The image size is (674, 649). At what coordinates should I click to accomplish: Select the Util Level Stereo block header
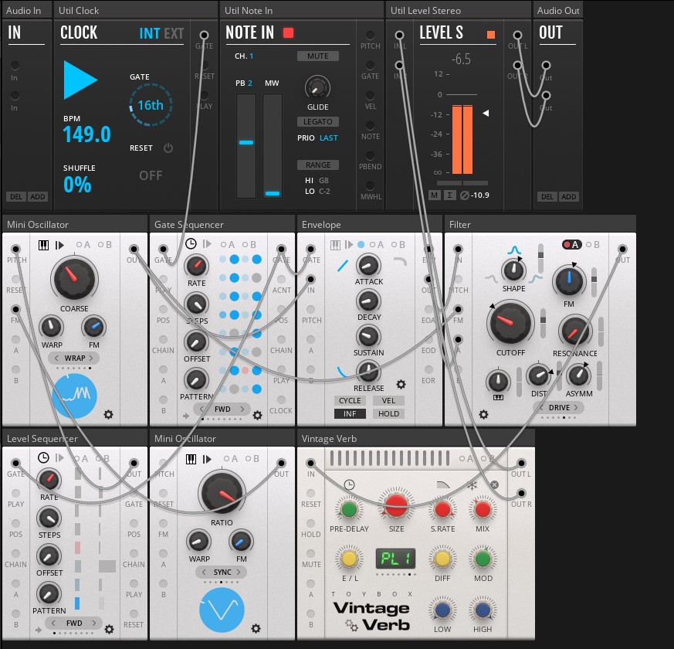coord(459,10)
